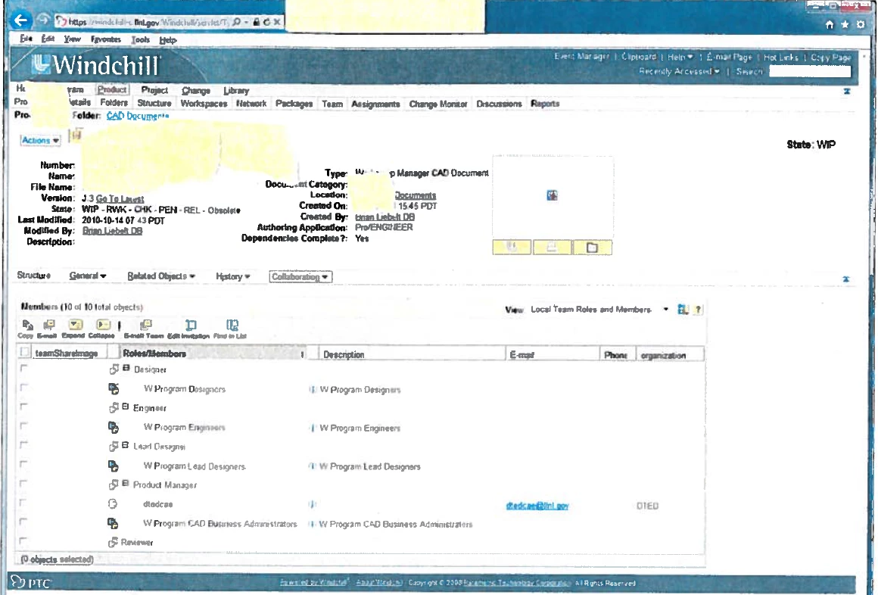878x595 pixels.
Task: Open the browser Tools menu
Action: (x=141, y=40)
